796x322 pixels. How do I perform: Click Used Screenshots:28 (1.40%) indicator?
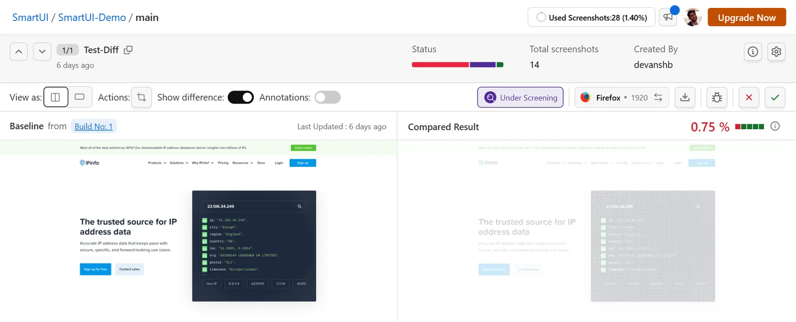592,17
